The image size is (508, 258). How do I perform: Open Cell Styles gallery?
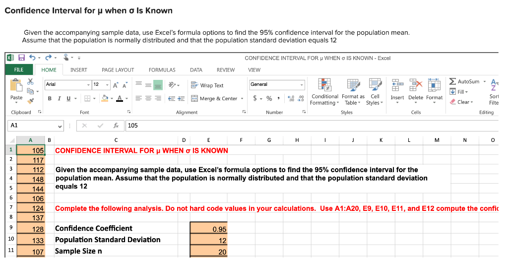(x=375, y=92)
